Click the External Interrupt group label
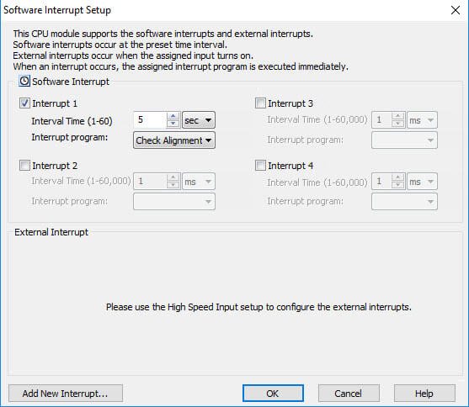Image resolution: width=469 pixels, height=407 pixels. coord(51,232)
